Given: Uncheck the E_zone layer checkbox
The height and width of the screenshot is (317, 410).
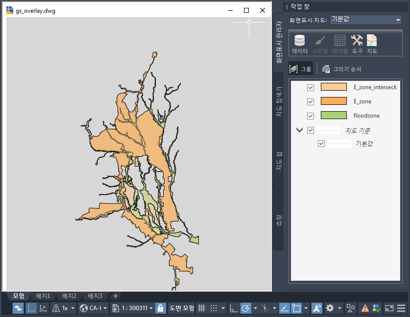Looking at the screenshot, I should tap(310, 102).
